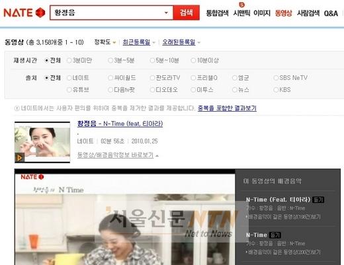Click the 네이트 source label under video title
The height and width of the screenshot is (265, 344).
coord(85,141)
